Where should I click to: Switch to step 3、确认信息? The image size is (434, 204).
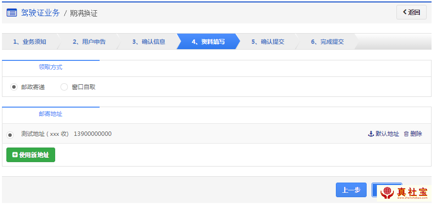pyautogui.click(x=148, y=42)
